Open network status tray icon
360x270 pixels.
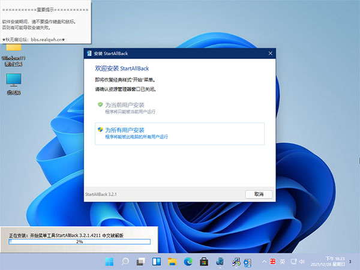293,262
